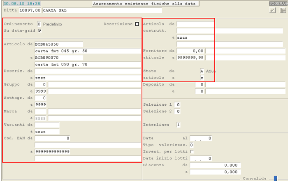This screenshot has height=181, width=288.
Task: Click the checkmark confirm icon
Action: pyautogui.click(x=272, y=10)
